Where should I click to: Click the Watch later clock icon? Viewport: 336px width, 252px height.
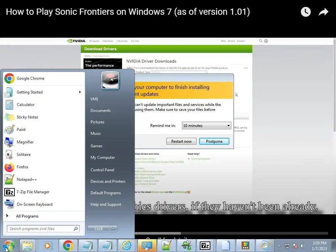point(305,12)
